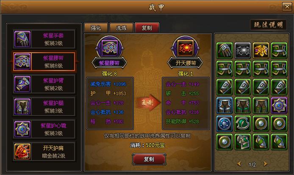Choose the 紫星护腿 leg armor entry
This screenshot has width=294, height=175.
[x=44, y=107]
